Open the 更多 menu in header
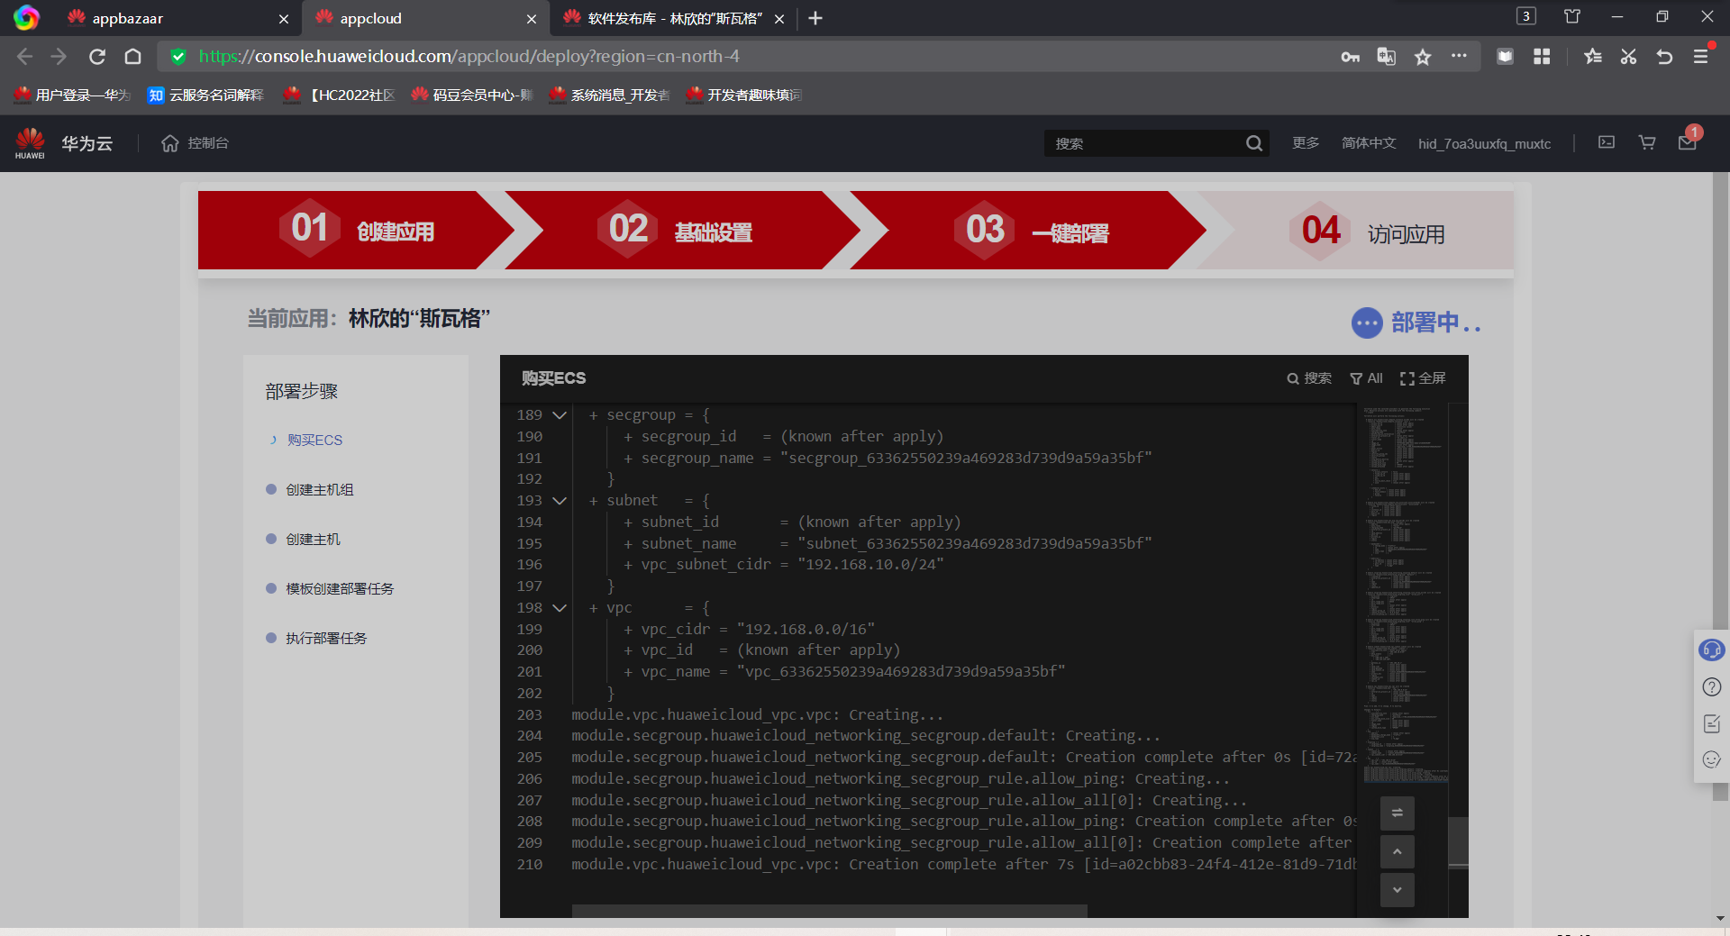 (1306, 143)
